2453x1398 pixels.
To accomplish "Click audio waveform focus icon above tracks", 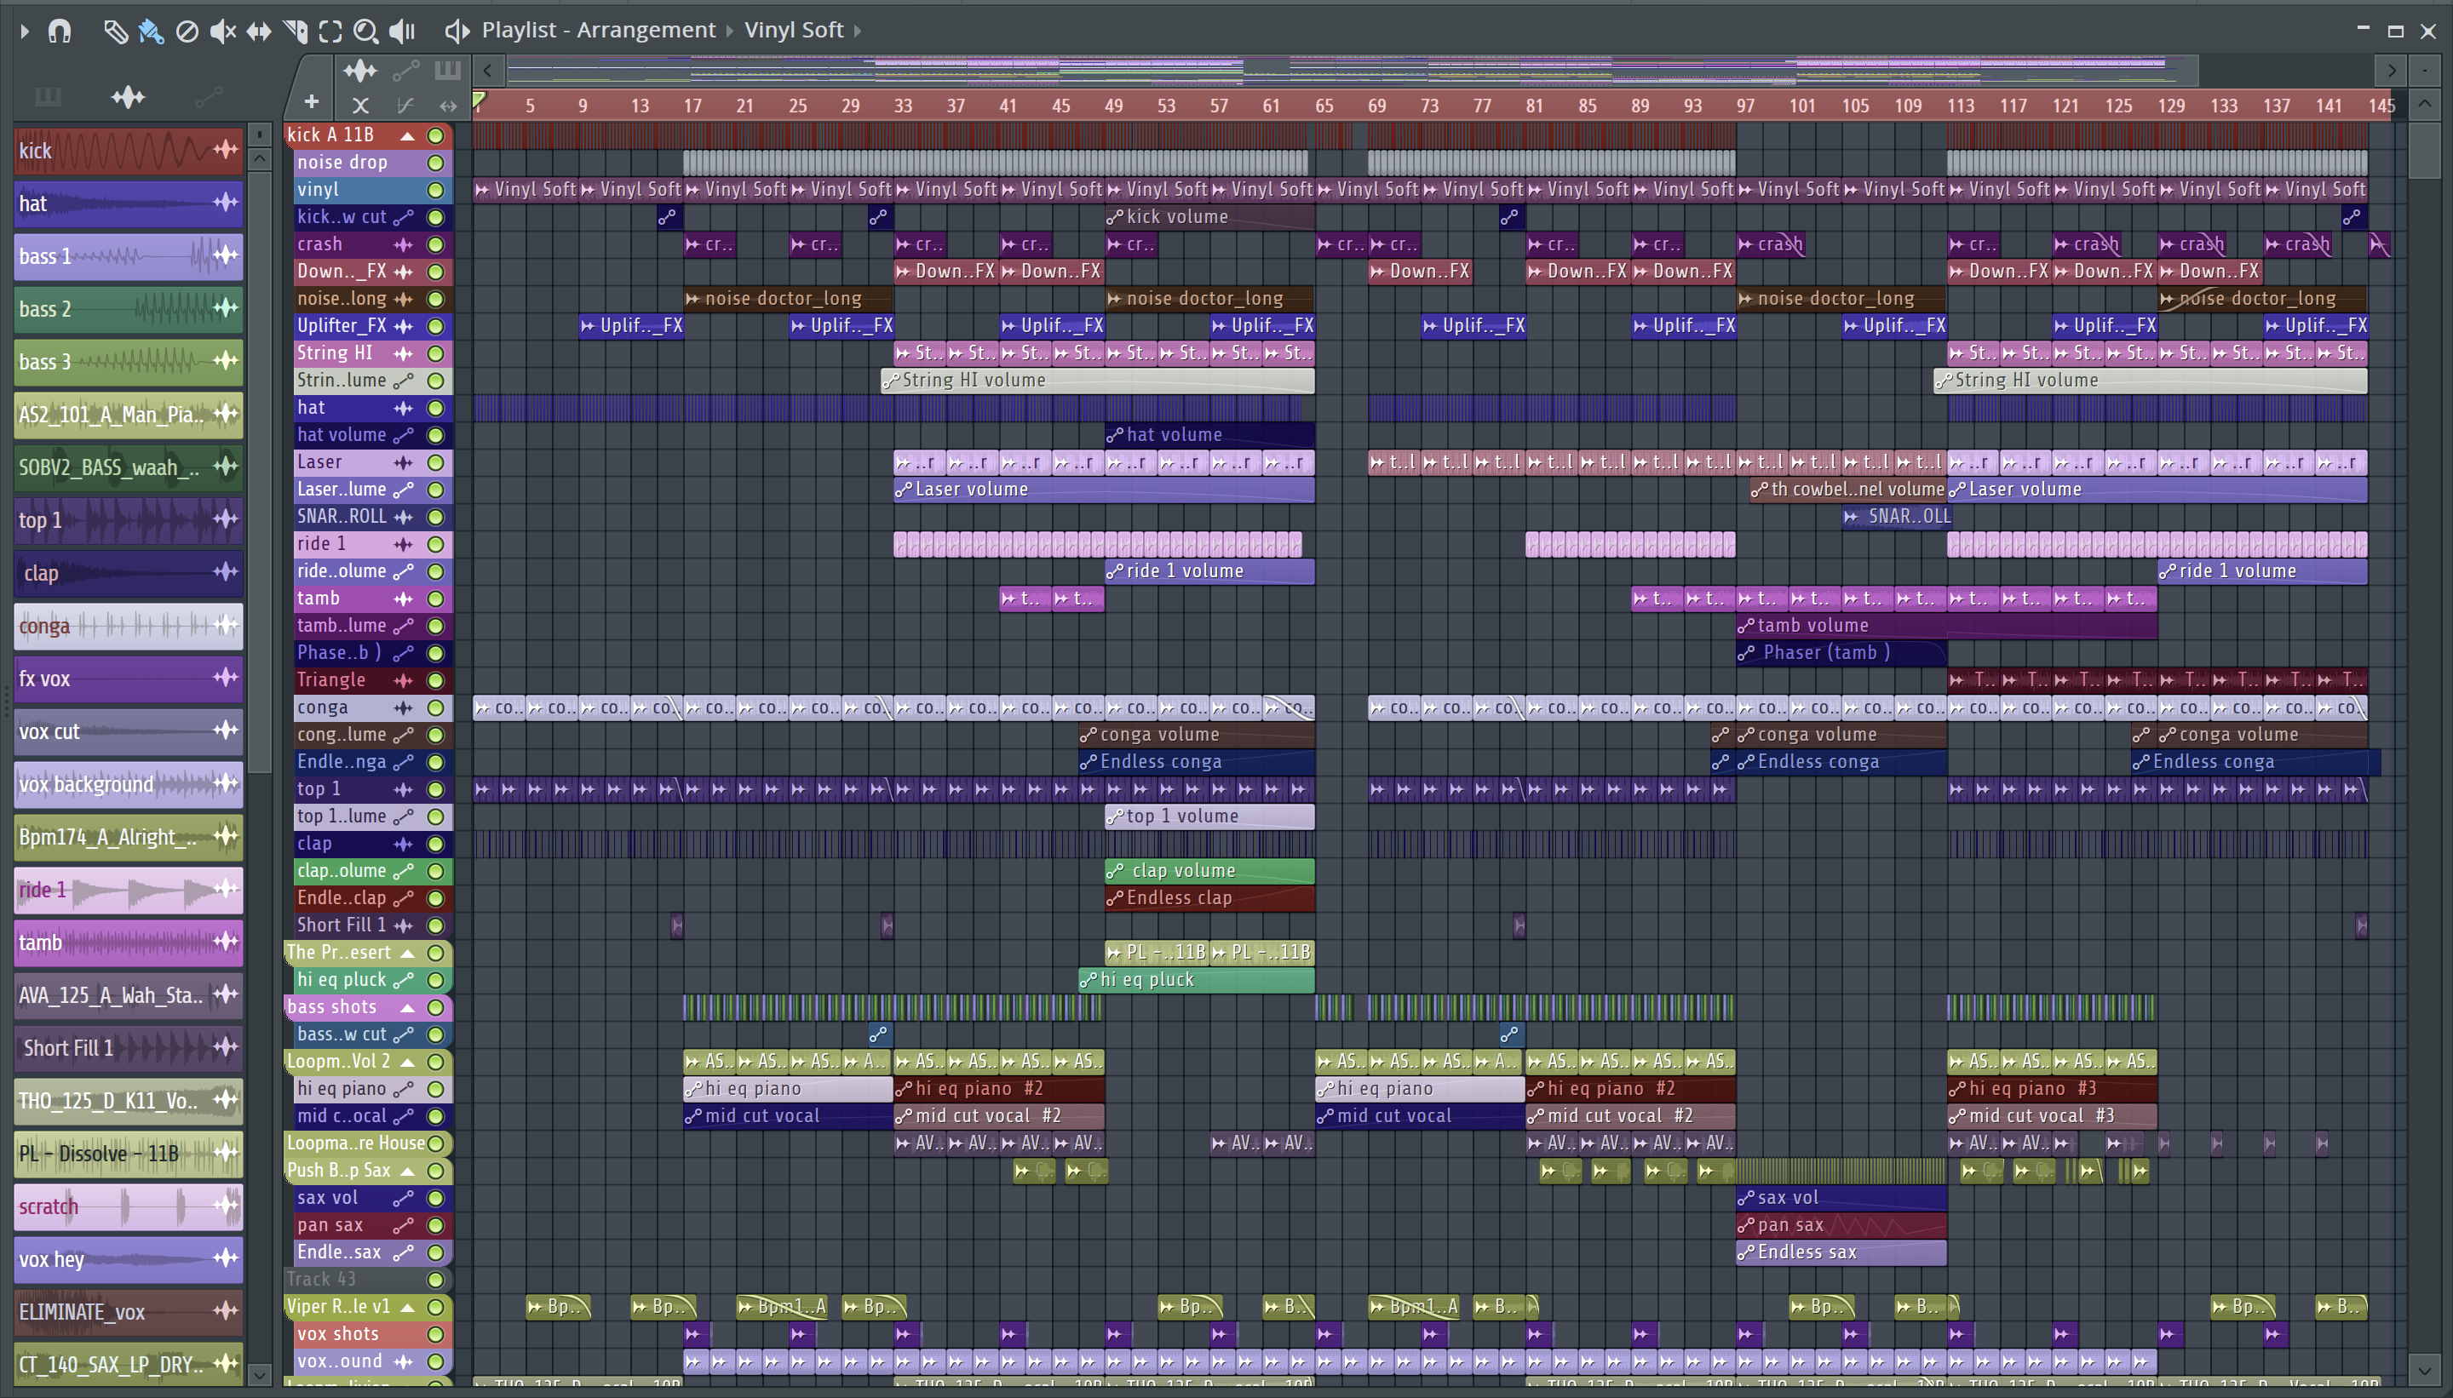I will point(360,70).
